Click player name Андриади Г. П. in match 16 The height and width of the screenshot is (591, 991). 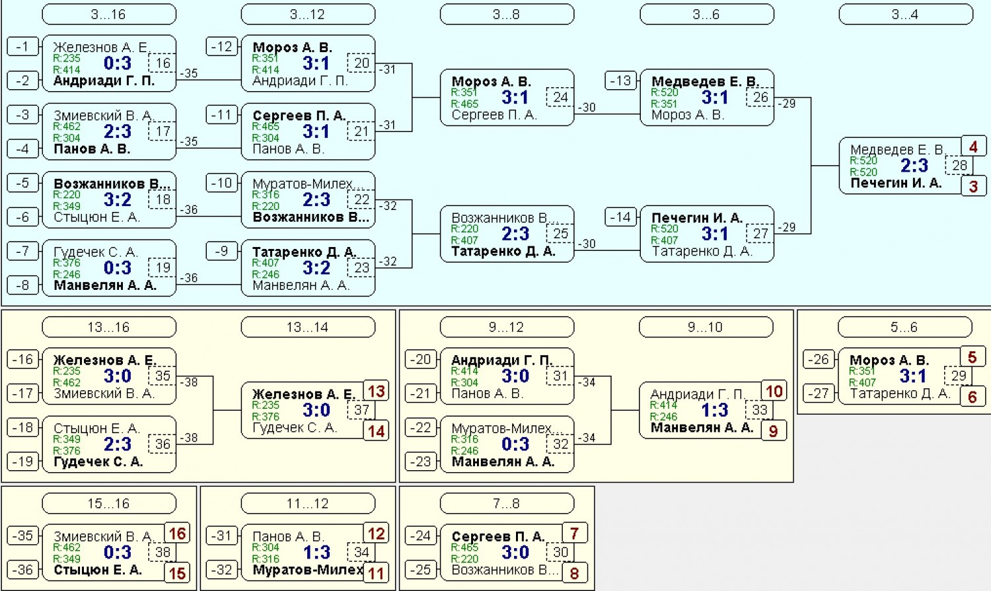point(104,81)
